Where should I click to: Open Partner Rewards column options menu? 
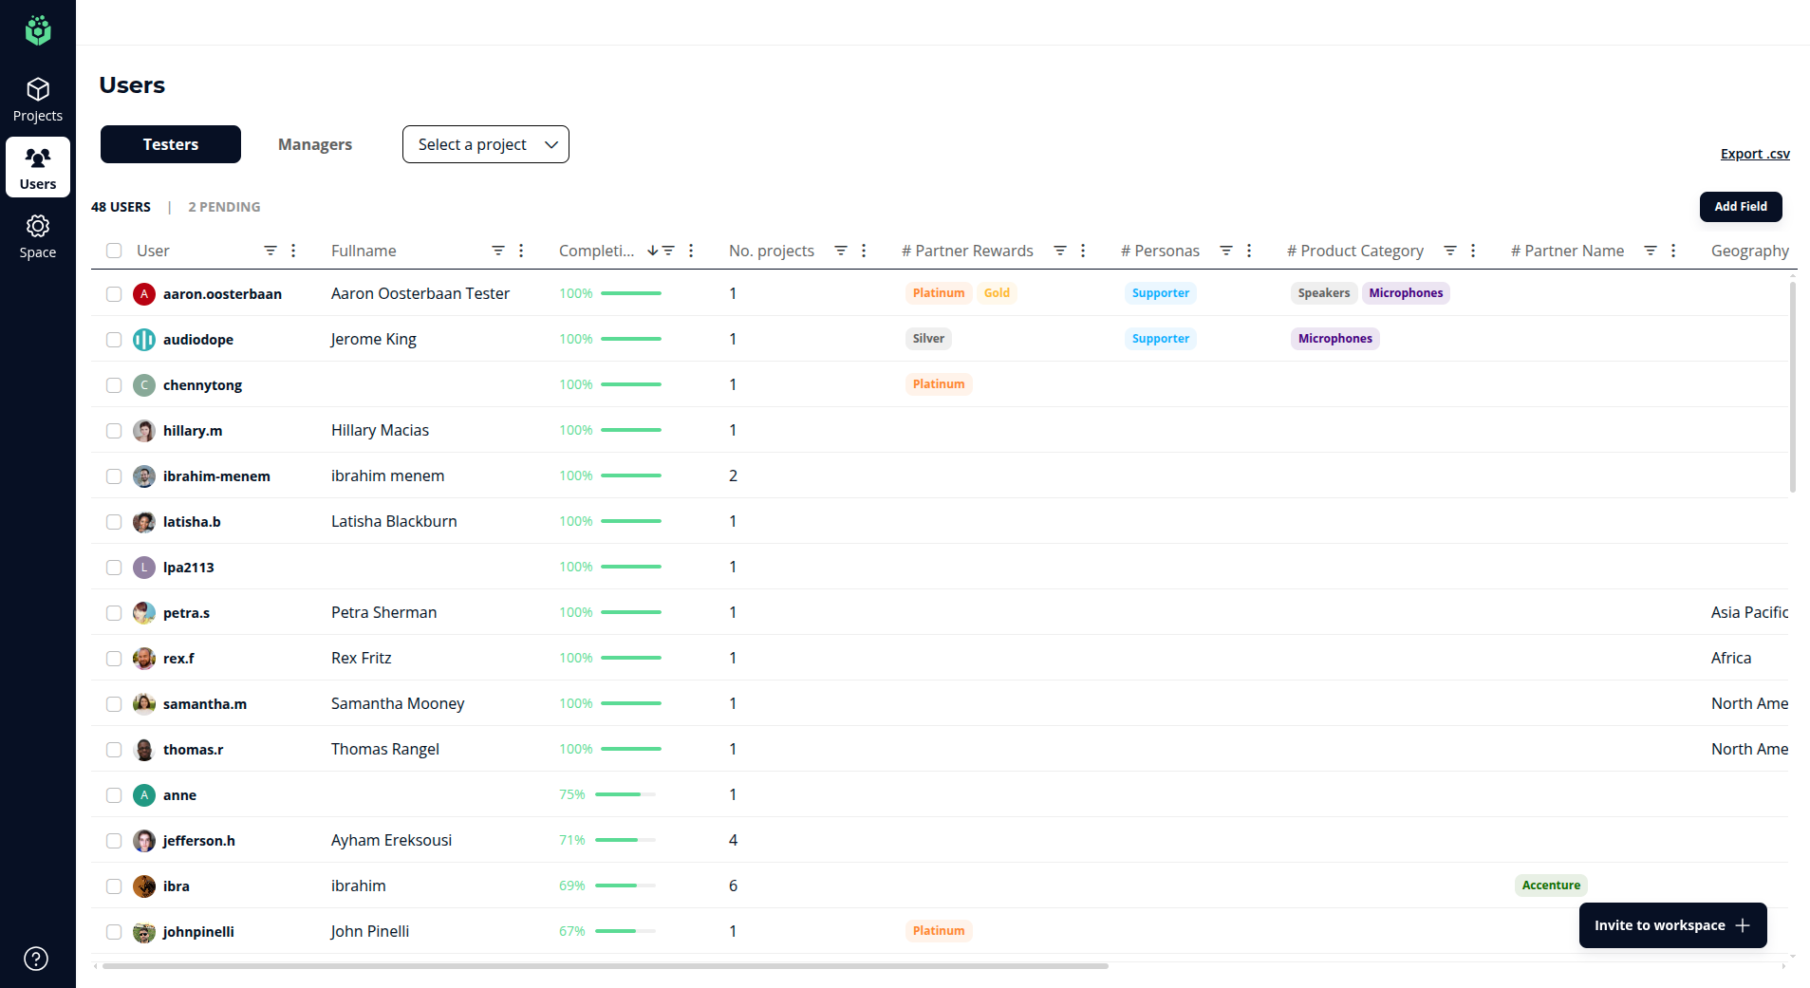(1083, 251)
